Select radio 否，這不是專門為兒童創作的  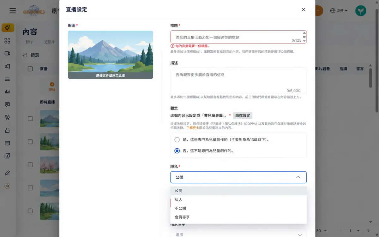pyautogui.click(x=177, y=151)
